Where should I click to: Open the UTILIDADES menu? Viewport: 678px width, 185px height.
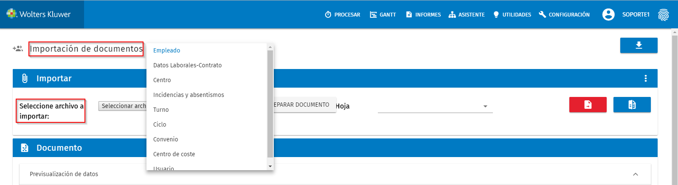click(x=512, y=14)
